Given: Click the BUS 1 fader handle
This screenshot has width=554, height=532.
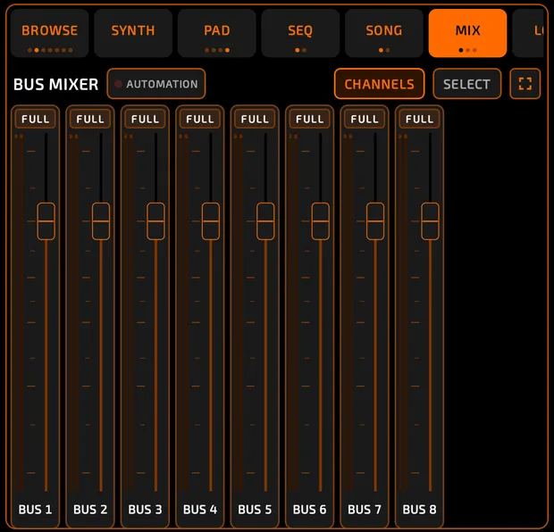Looking at the screenshot, I should pyautogui.click(x=46, y=221).
